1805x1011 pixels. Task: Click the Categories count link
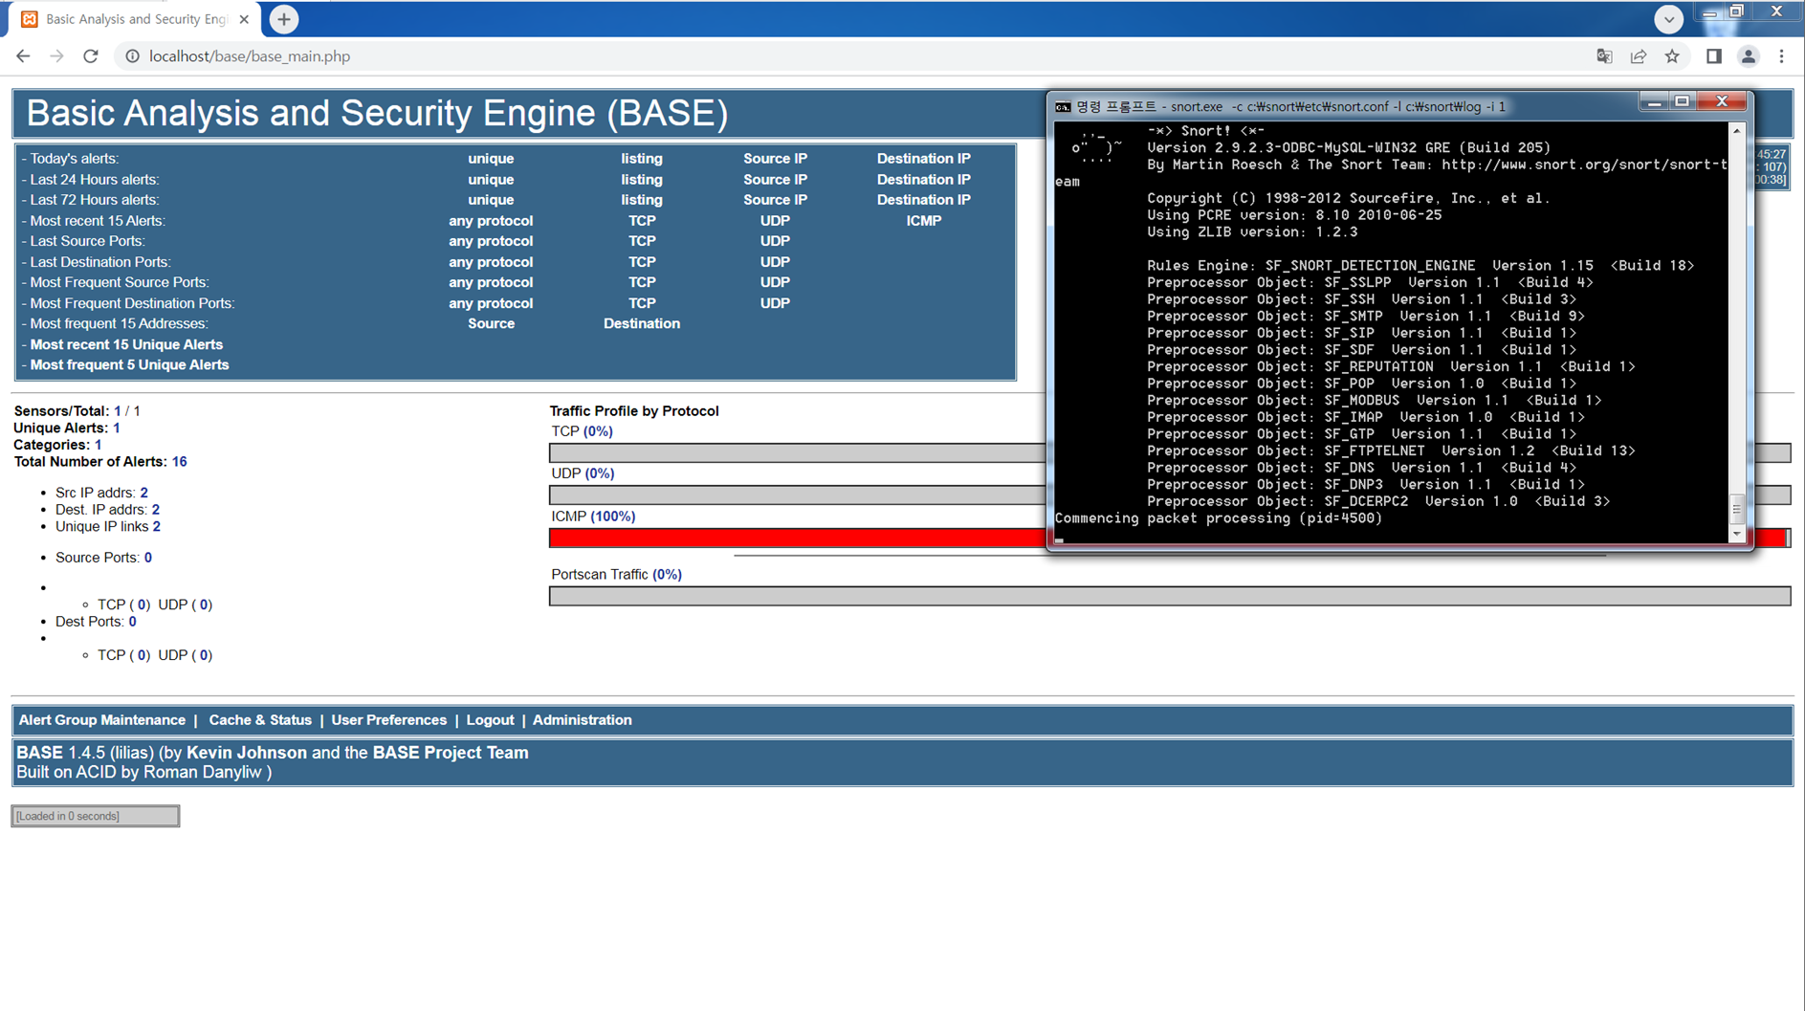click(98, 445)
